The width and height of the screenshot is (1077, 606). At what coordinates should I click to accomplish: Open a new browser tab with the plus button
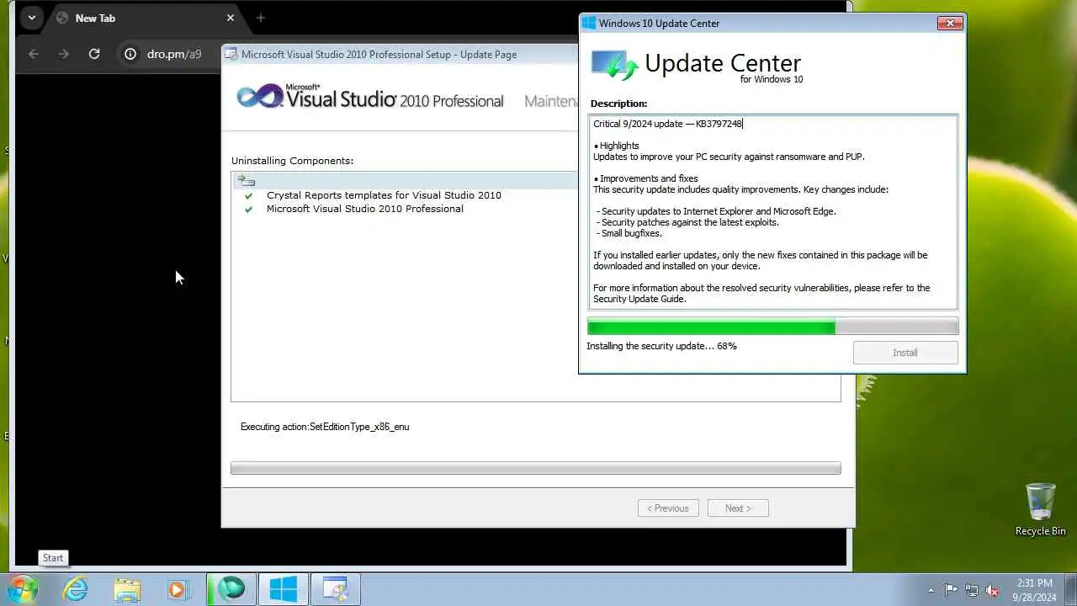click(x=260, y=18)
